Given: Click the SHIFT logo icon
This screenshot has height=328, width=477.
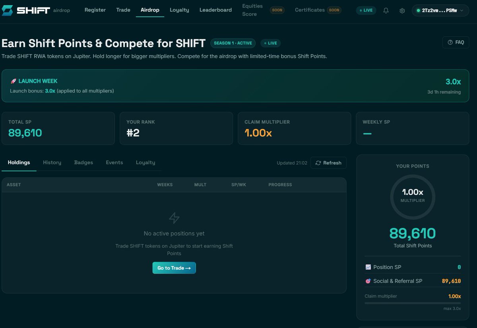Looking at the screenshot, I should 8,10.
